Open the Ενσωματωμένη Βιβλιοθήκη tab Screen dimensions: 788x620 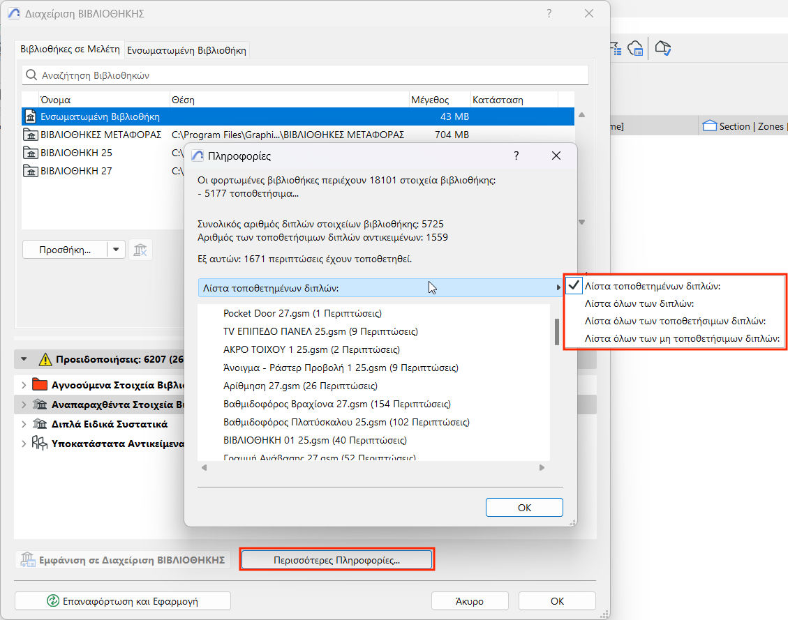click(x=186, y=50)
